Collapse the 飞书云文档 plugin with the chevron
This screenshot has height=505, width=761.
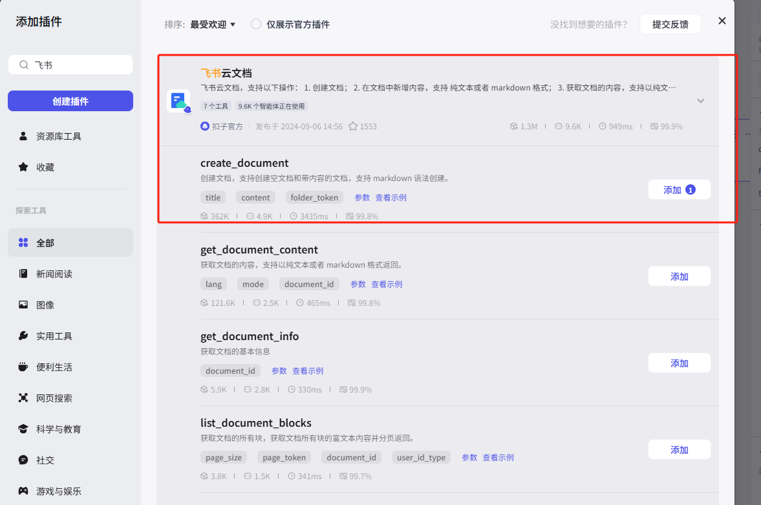point(701,100)
